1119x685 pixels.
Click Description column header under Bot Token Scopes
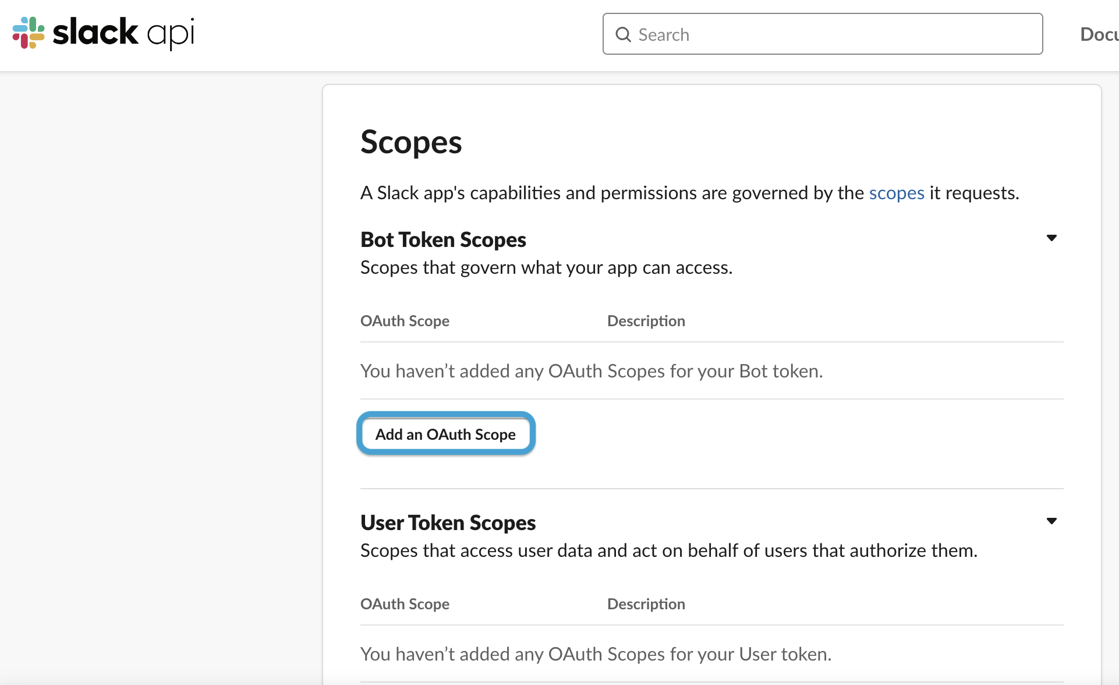coord(646,321)
